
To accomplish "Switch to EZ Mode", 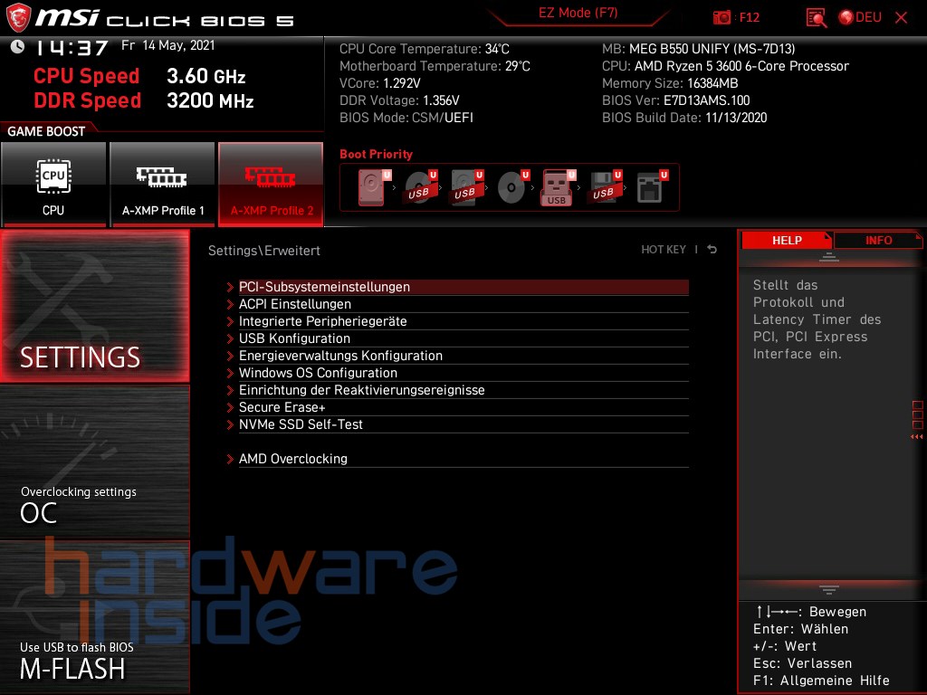I will click(x=578, y=14).
